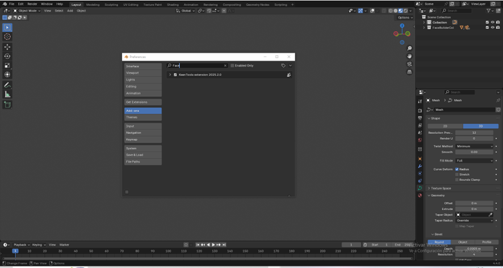Pick the Rotate tool in the toolbar
The width and height of the screenshot is (503, 268).
[x=7, y=56]
